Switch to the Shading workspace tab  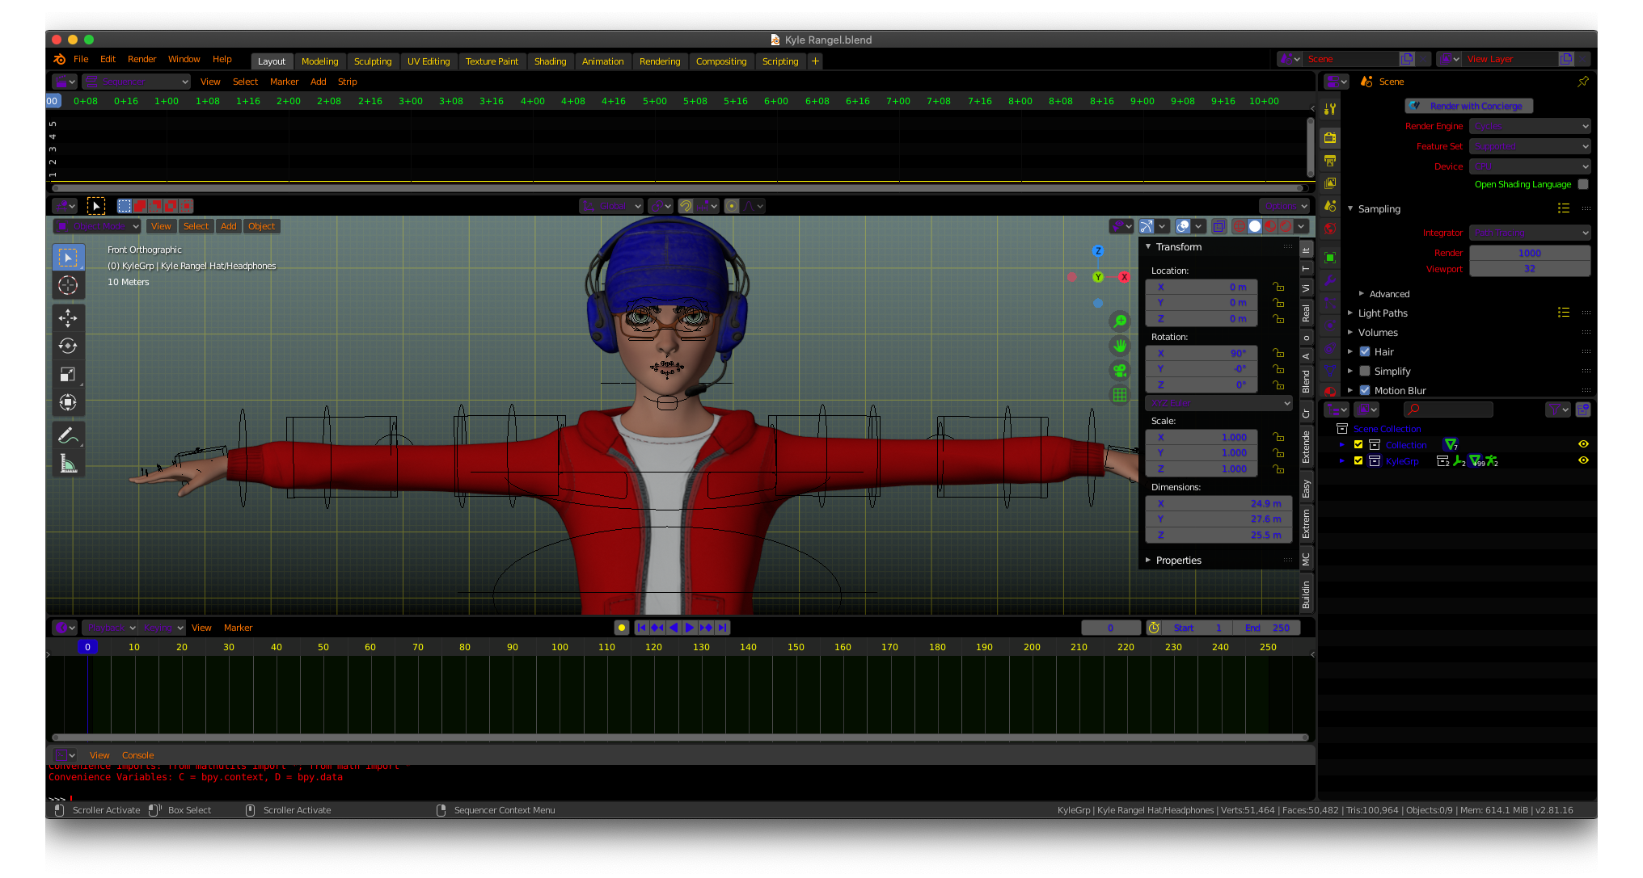pos(551,61)
